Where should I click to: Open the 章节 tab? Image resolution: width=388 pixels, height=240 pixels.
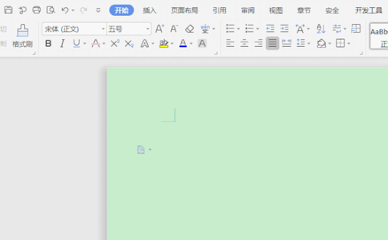pyautogui.click(x=304, y=10)
